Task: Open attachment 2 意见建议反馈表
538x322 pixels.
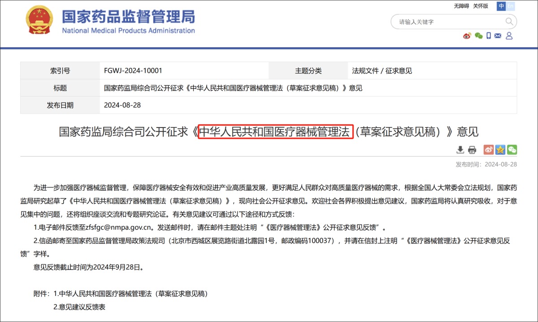Action: pyautogui.click(x=79, y=307)
